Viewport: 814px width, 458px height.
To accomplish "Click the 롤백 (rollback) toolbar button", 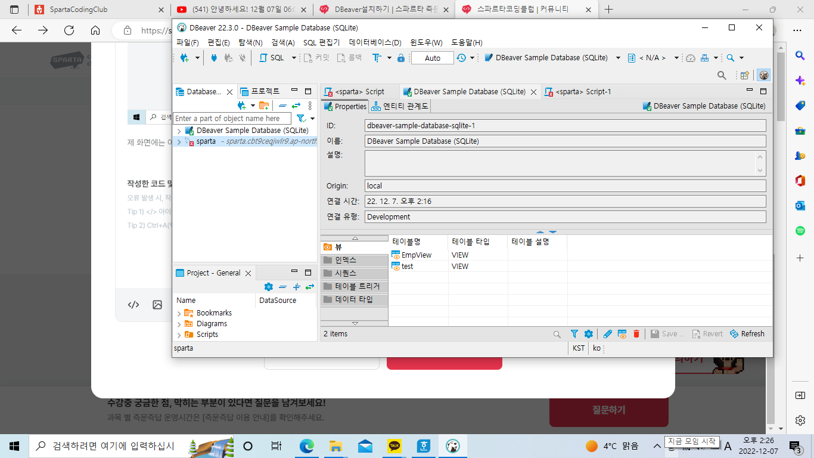I will pyautogui.click(x=349, y=58).
